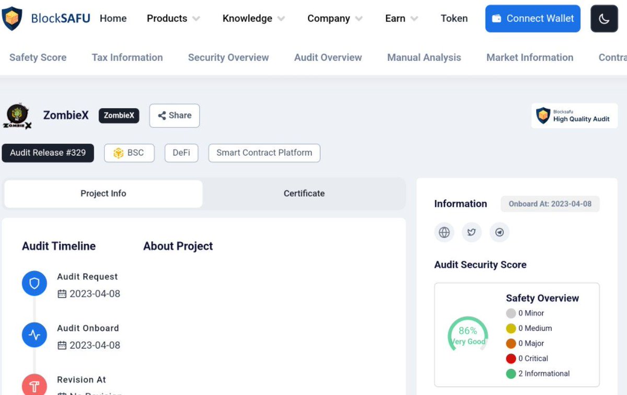Toggle dark mode with moon icon
Viewport: 627px width, 395px height.
coord(604,19)
